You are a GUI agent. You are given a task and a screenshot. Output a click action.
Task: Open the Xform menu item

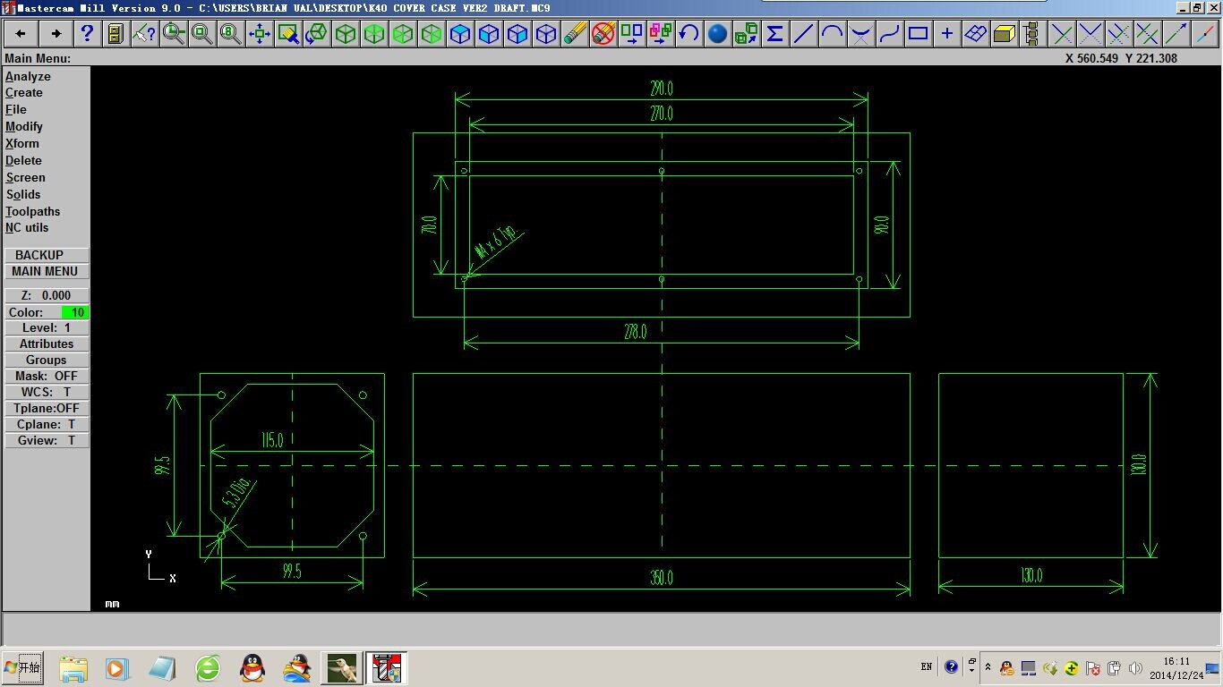pyautogui.click(x=22, y=143)
